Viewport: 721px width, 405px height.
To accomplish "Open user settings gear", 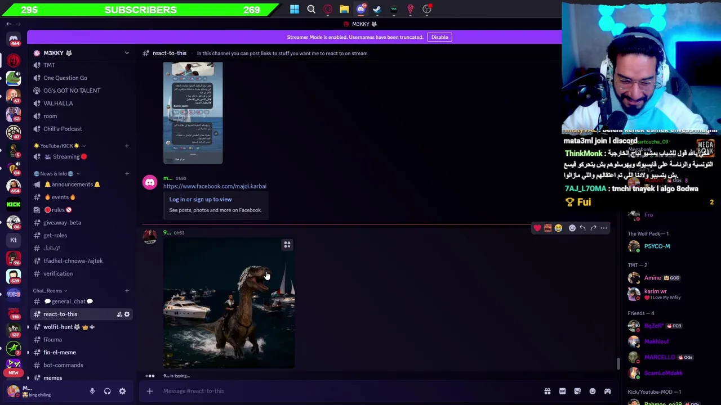I will tap(122, 391).
